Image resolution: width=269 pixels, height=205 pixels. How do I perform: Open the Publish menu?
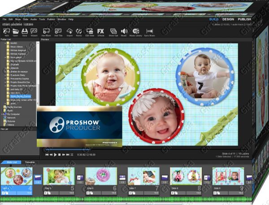pos(51,19)
